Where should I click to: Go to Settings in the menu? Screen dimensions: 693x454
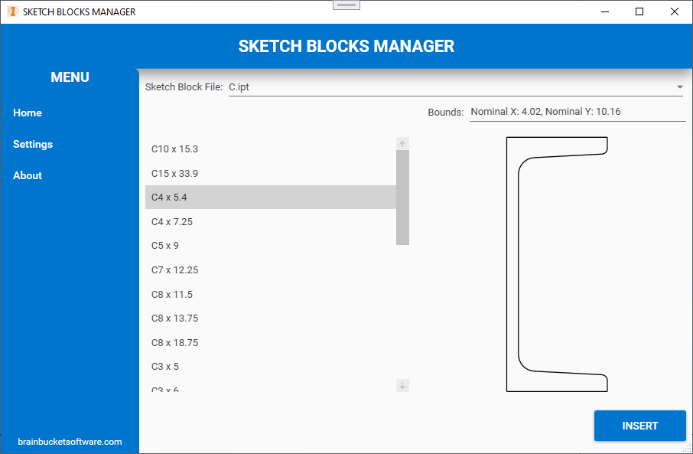coord(33,144)
